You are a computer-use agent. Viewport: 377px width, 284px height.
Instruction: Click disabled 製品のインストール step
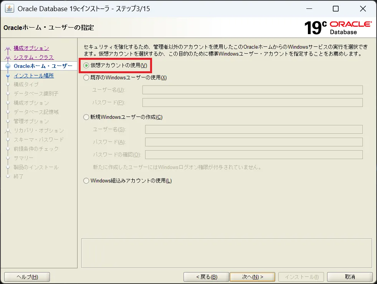pos(36,167)
